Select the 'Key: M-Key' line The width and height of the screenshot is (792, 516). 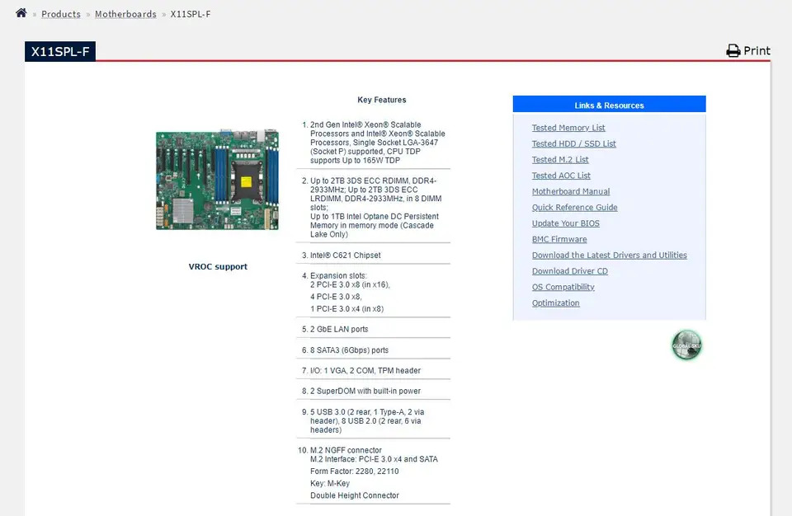pyautogui.click(x=330, y=484)
